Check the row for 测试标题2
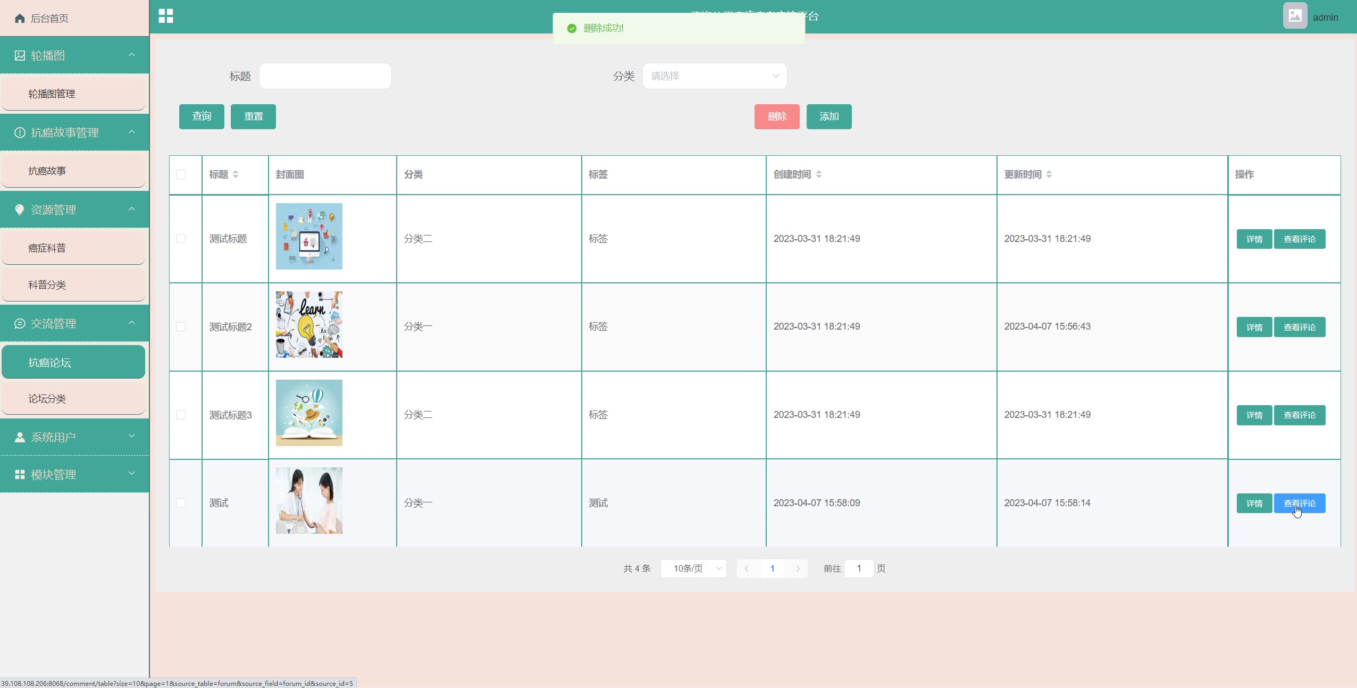This screenshot has width=1357, height=688. click(x=181, y=326)
